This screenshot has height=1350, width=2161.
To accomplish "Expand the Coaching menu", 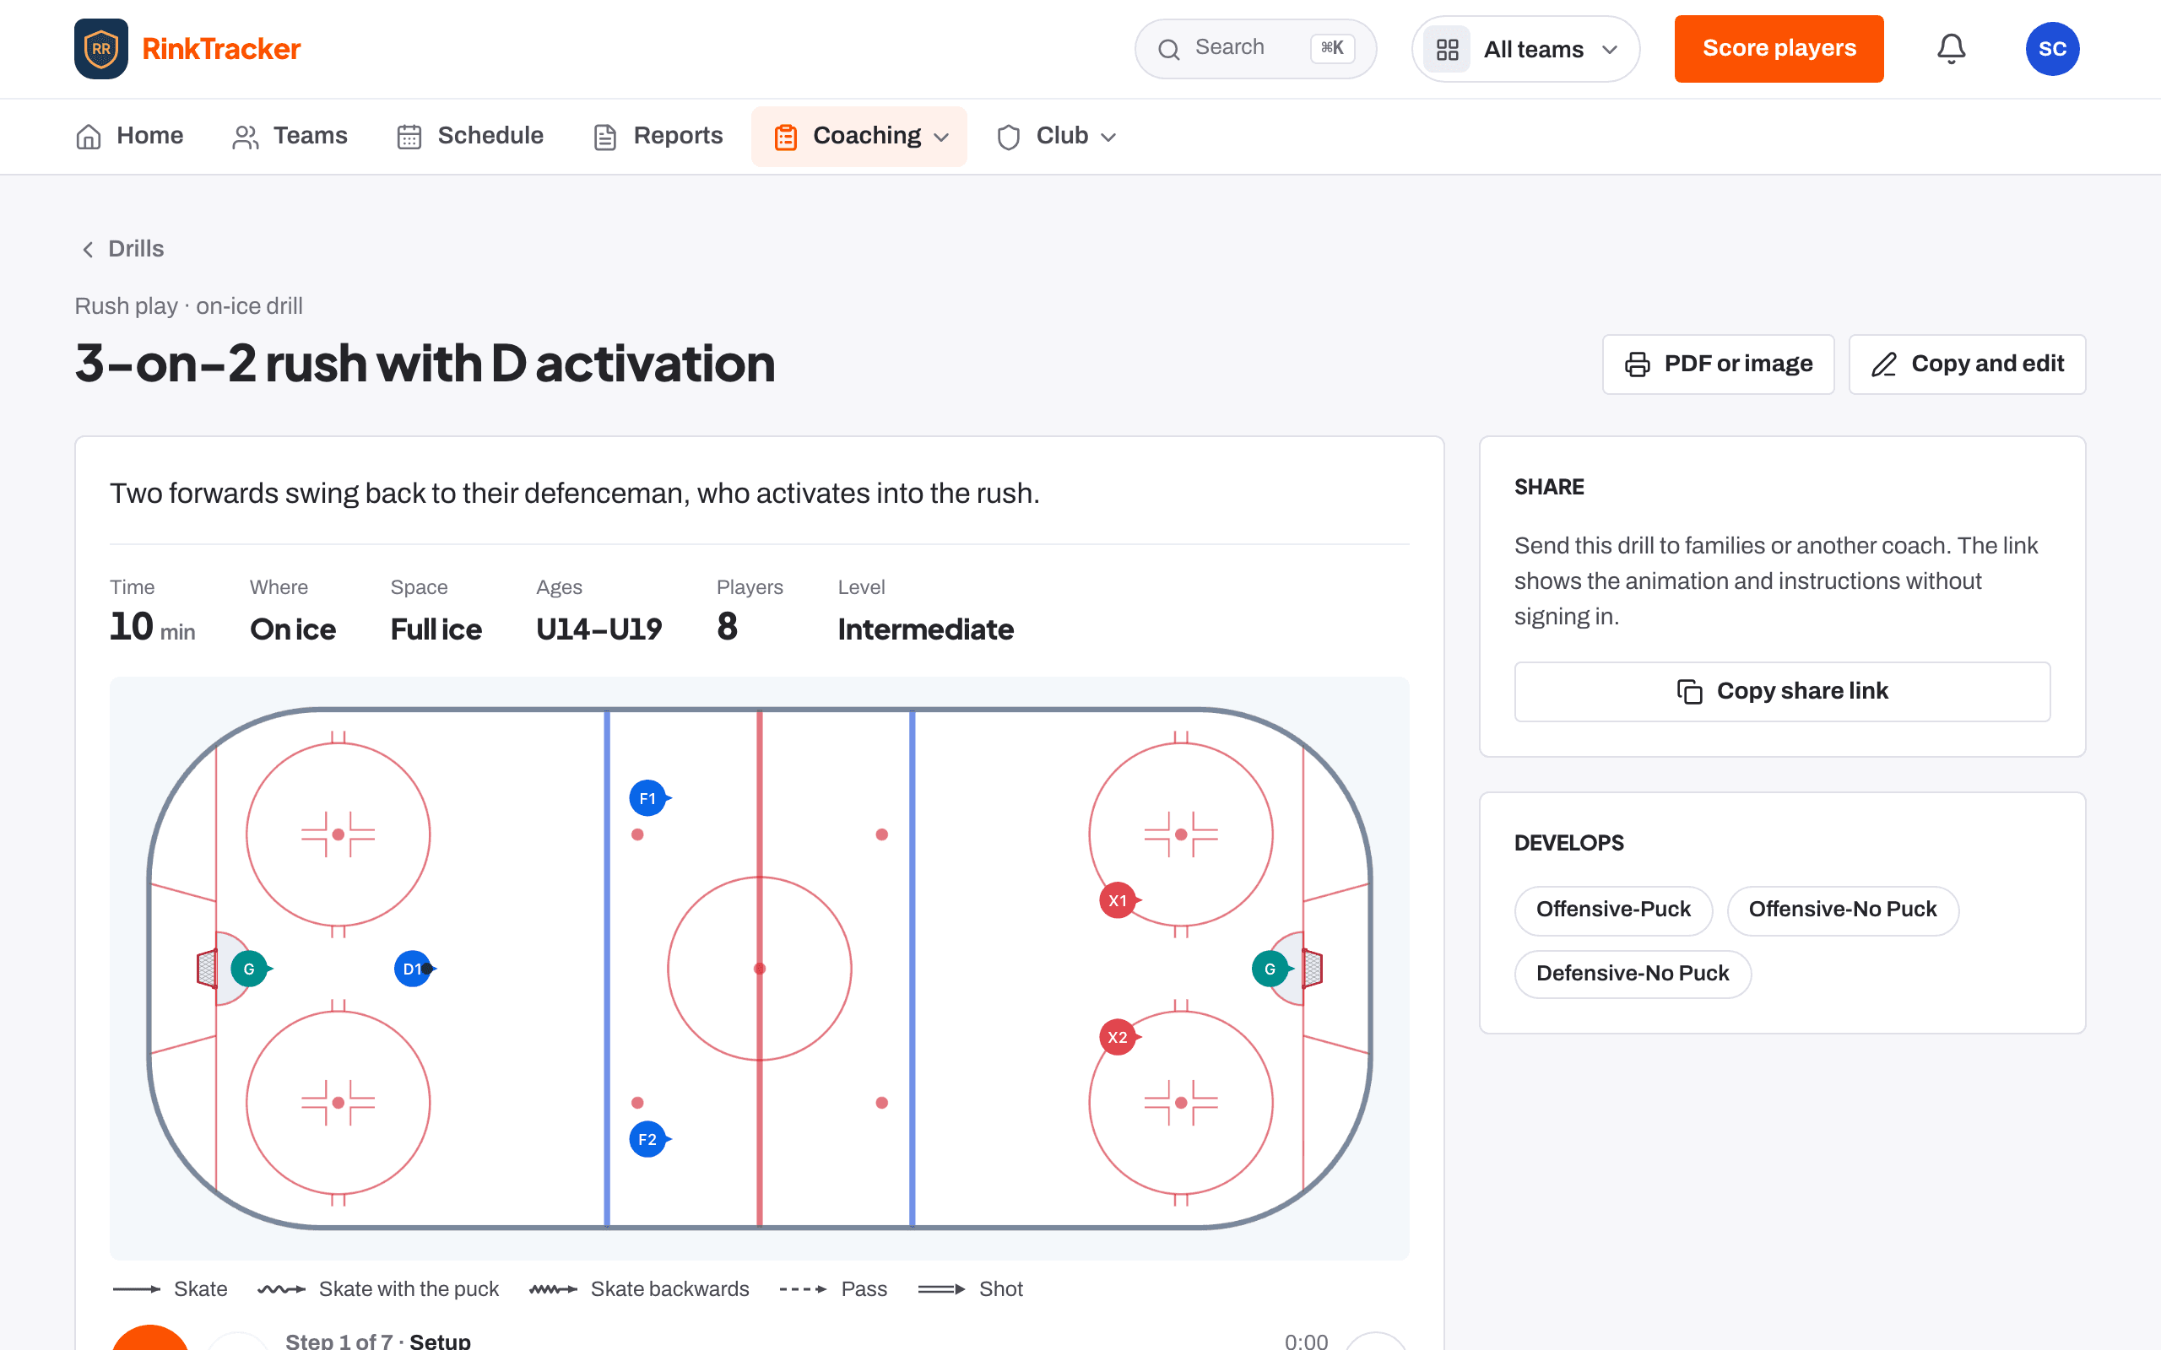I will click(859, 136).
